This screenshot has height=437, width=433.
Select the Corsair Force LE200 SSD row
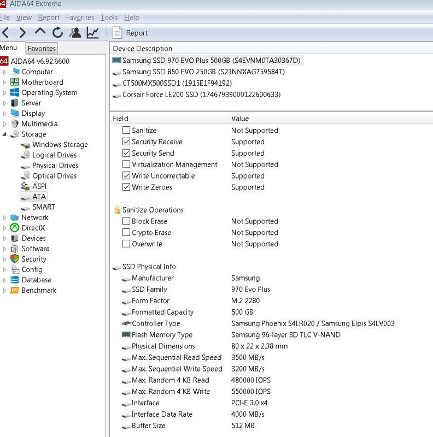coord(201,95)
